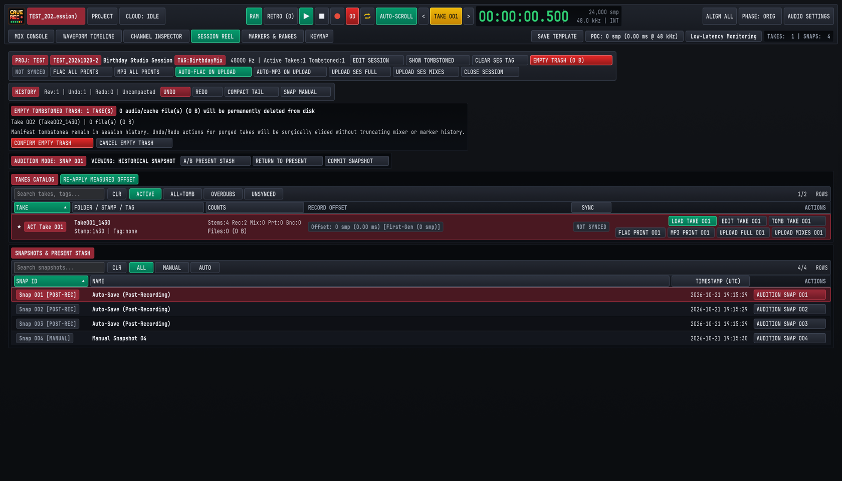Switch to the CHANNEL INSPECTOR tab
Screen dimensions: 842x481
(x=156, y=36)
